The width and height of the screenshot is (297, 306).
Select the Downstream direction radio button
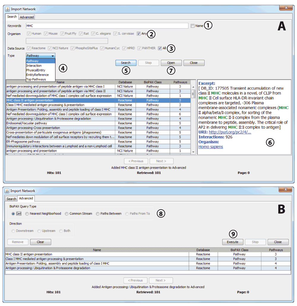point(13,231)
